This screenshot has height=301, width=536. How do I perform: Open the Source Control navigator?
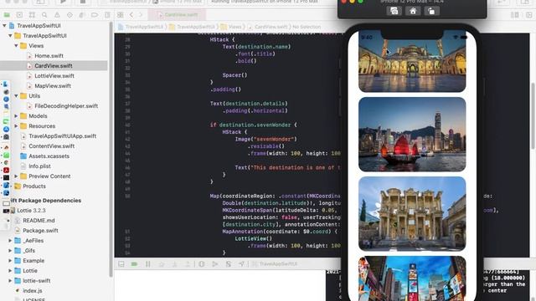[x=19, y=15]
